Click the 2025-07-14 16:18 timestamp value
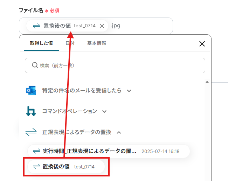The height and width of the screenshot is (181, 228). coord(160,151)
